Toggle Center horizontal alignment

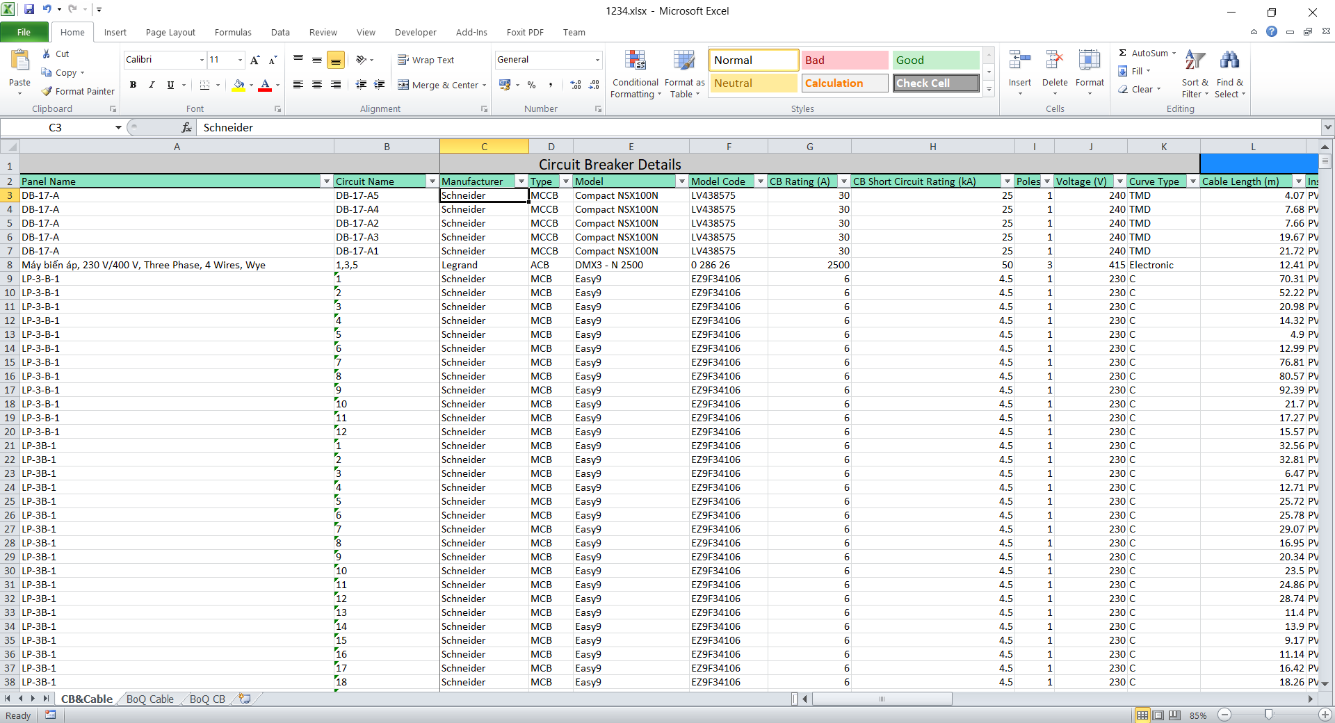point(317,85)
